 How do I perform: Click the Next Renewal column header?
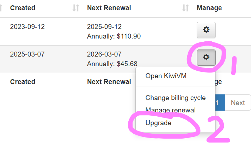(x=109, y=8)
